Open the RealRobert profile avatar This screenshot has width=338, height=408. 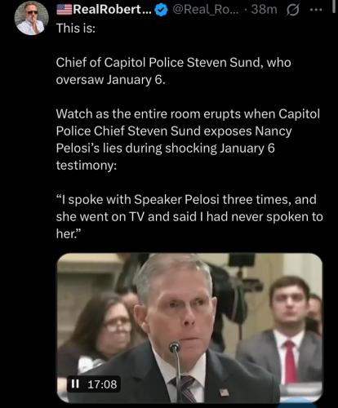pos(31,18)
